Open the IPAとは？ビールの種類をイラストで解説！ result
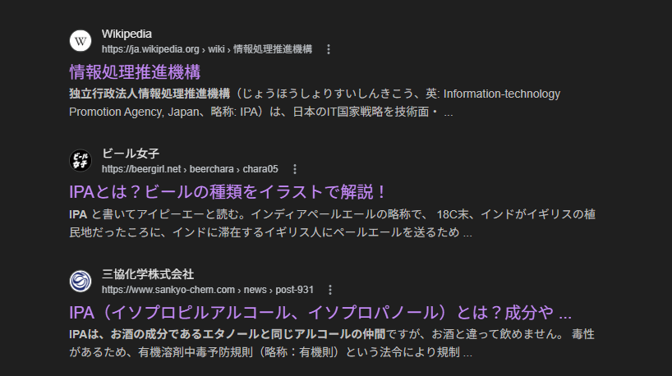672x376 pixels. click(228, 192)
